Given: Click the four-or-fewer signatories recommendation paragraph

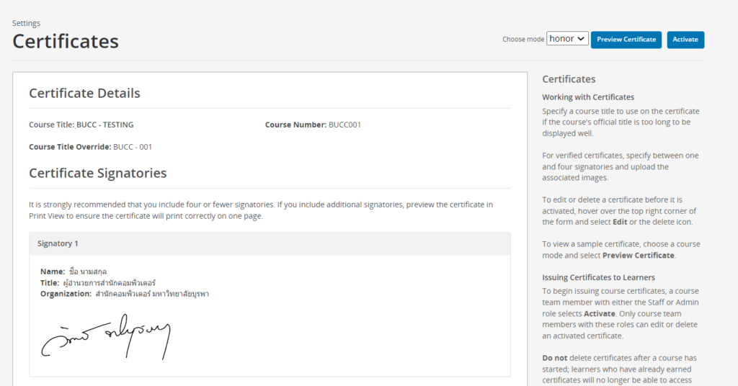Looking at the screenshot, I should [x=261, y=210].
